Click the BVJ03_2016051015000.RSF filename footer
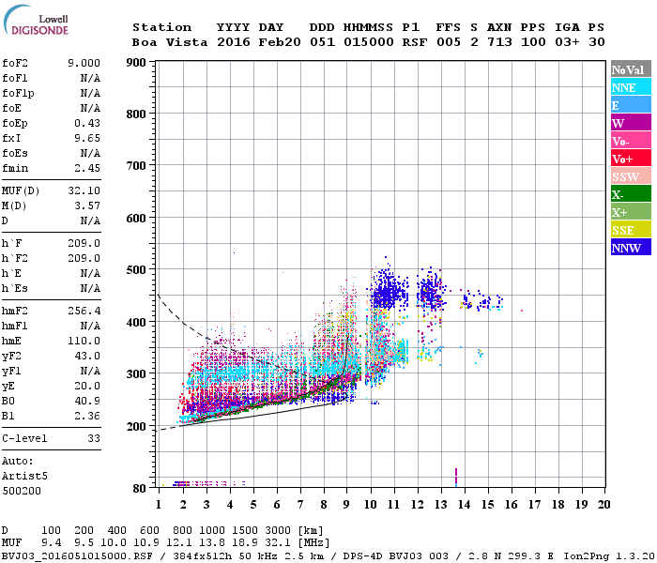 [x=77, y=556]
